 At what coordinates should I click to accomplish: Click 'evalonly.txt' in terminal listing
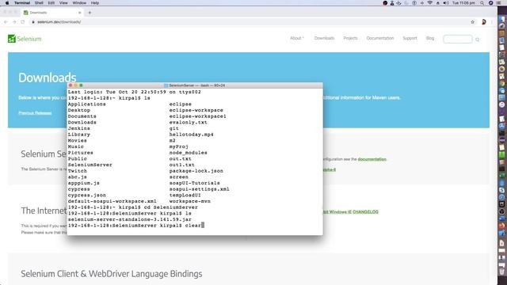(189, 123)
